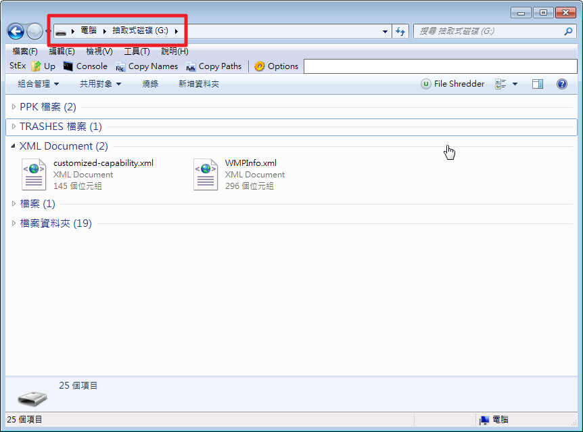Screen dimensions: 583x432
Task: Expand the PPK 檔案 group
Action: click(14, 106)
